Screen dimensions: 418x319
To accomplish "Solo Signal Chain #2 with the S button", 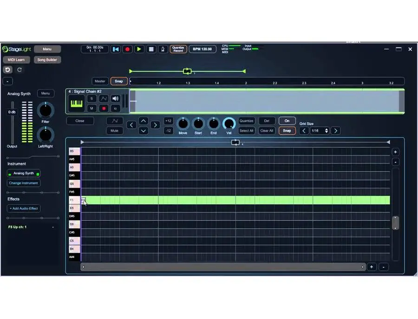I will point(92,98).
